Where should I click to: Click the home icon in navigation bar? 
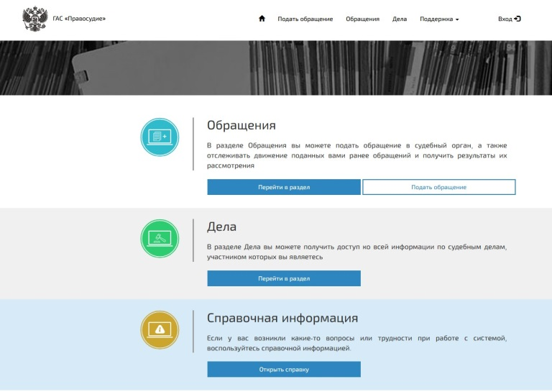pos(262,19)
